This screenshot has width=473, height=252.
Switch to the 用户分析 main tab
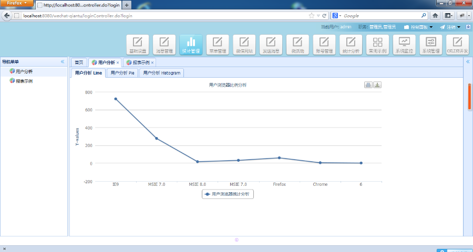tap(104, 62)
